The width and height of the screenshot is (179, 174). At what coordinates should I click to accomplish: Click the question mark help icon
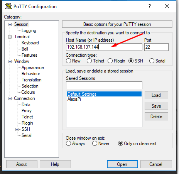pos(150,6)
